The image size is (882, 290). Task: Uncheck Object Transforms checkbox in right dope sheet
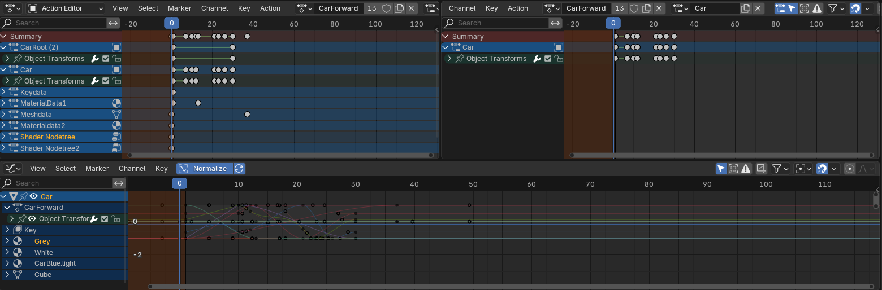[548, 59]
